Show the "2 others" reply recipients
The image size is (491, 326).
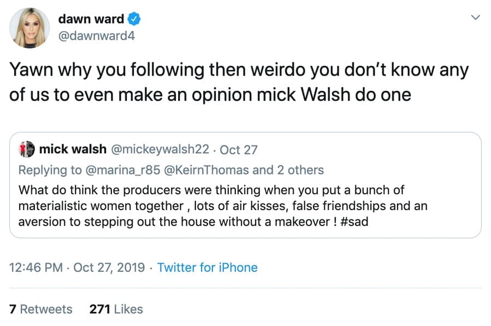pos(300,170)
